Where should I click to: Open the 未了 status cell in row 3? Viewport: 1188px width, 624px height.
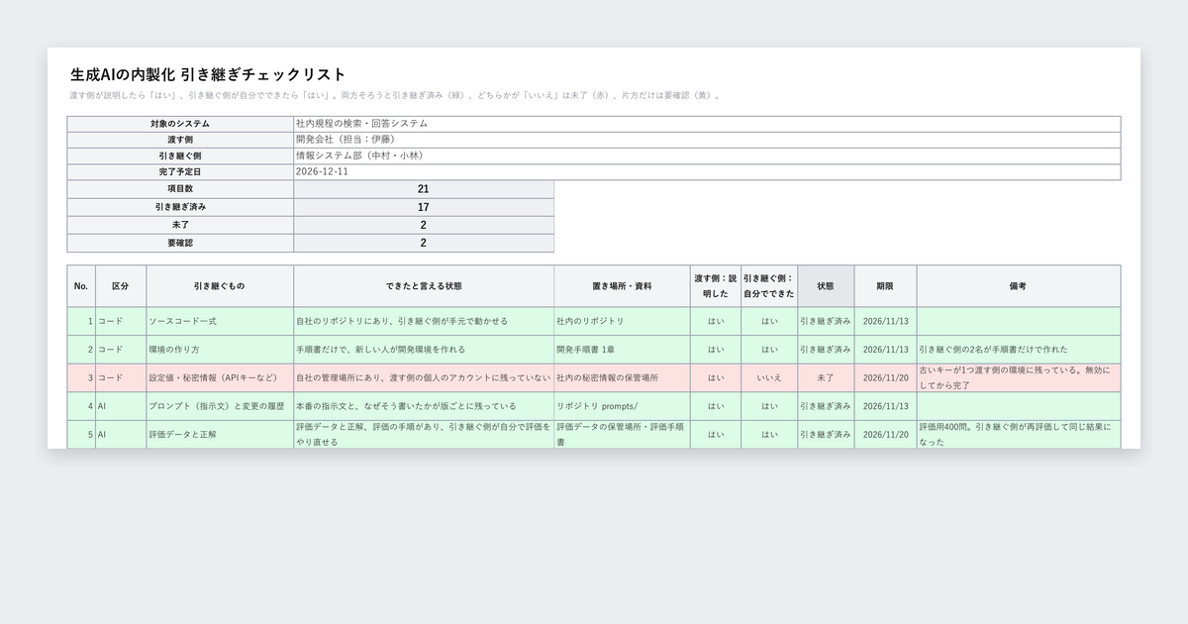[x=826, y=378]
